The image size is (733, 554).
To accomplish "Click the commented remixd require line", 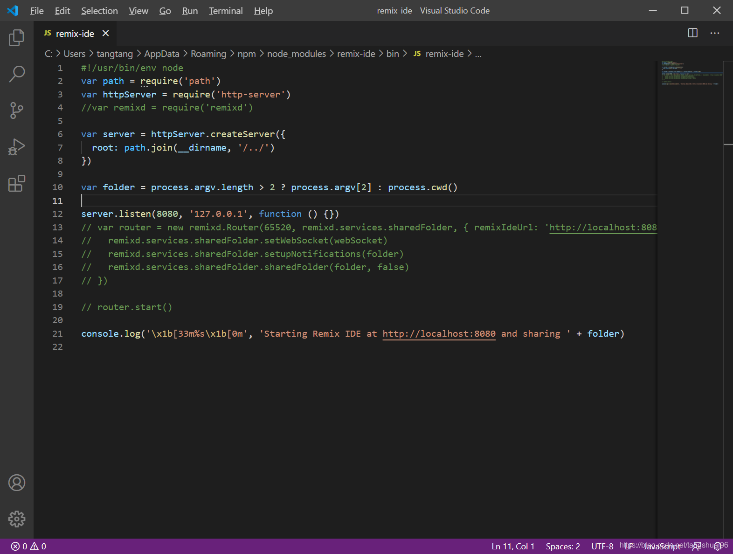I will pos(167,107).
